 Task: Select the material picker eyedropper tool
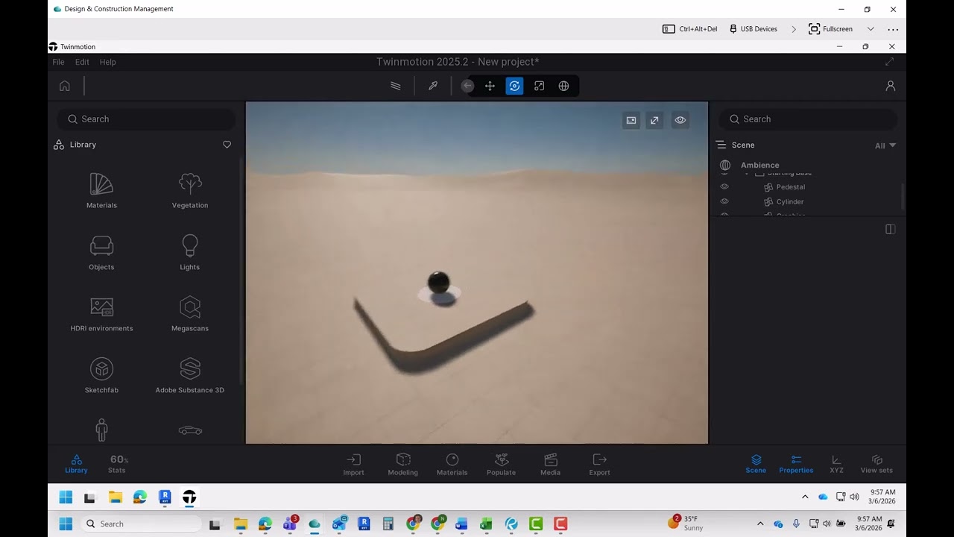point(433,86)
